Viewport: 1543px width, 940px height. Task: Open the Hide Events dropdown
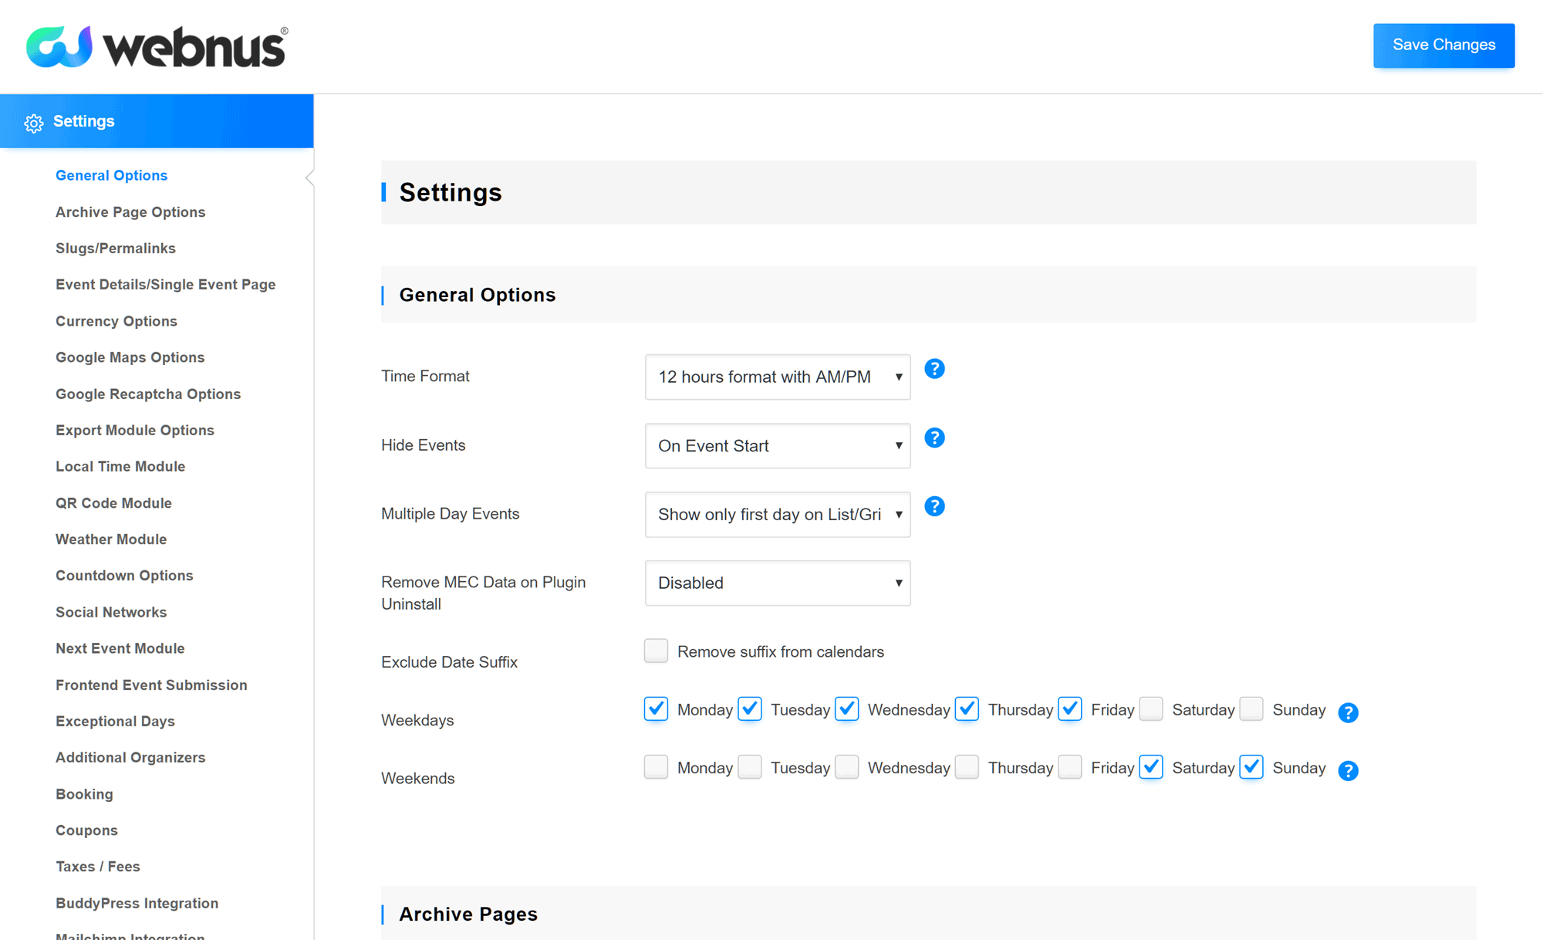[777, 445]
